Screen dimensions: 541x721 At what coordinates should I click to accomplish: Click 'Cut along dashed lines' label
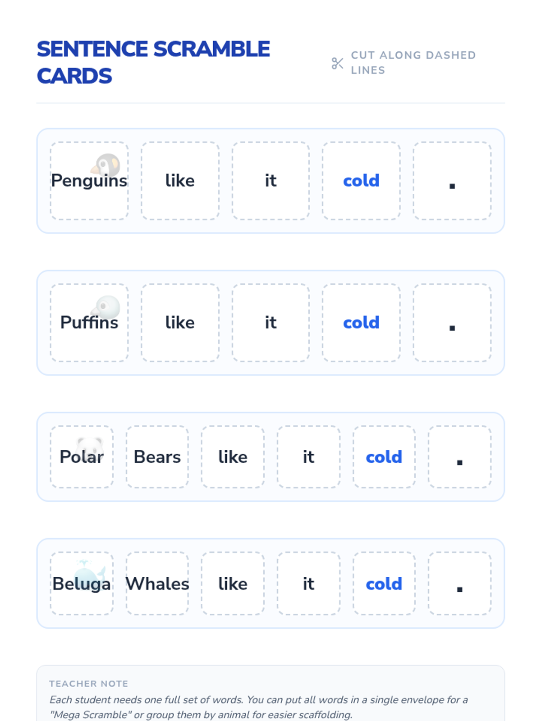[413, 63]
